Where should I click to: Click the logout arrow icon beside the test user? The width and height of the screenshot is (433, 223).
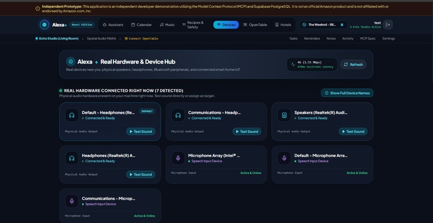(x=388, y=25)
